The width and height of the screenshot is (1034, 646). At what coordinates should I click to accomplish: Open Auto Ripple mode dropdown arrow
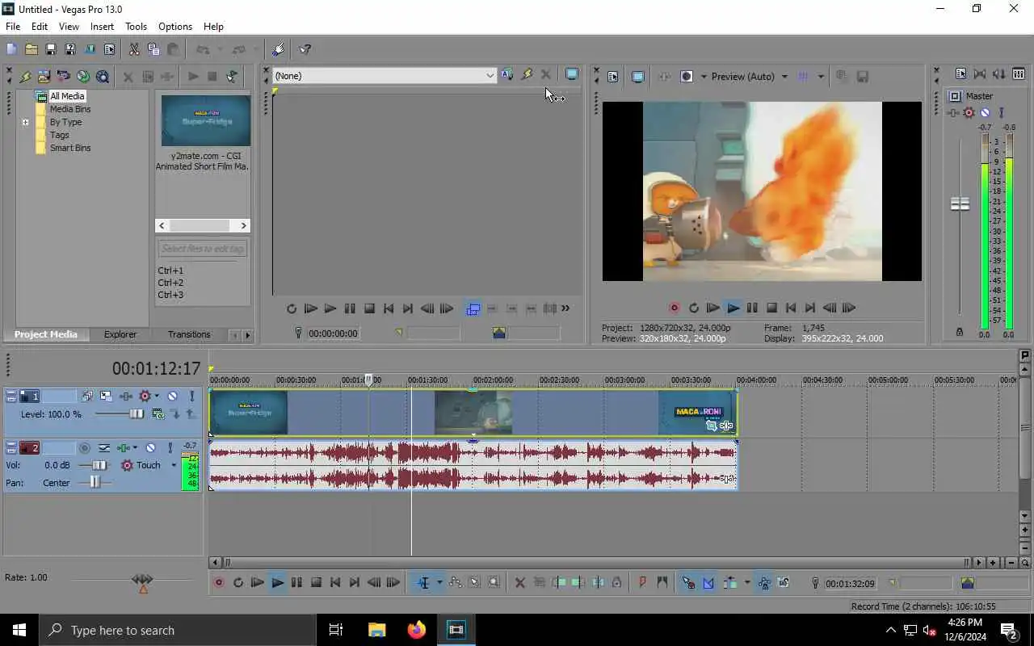click(746, 582)
